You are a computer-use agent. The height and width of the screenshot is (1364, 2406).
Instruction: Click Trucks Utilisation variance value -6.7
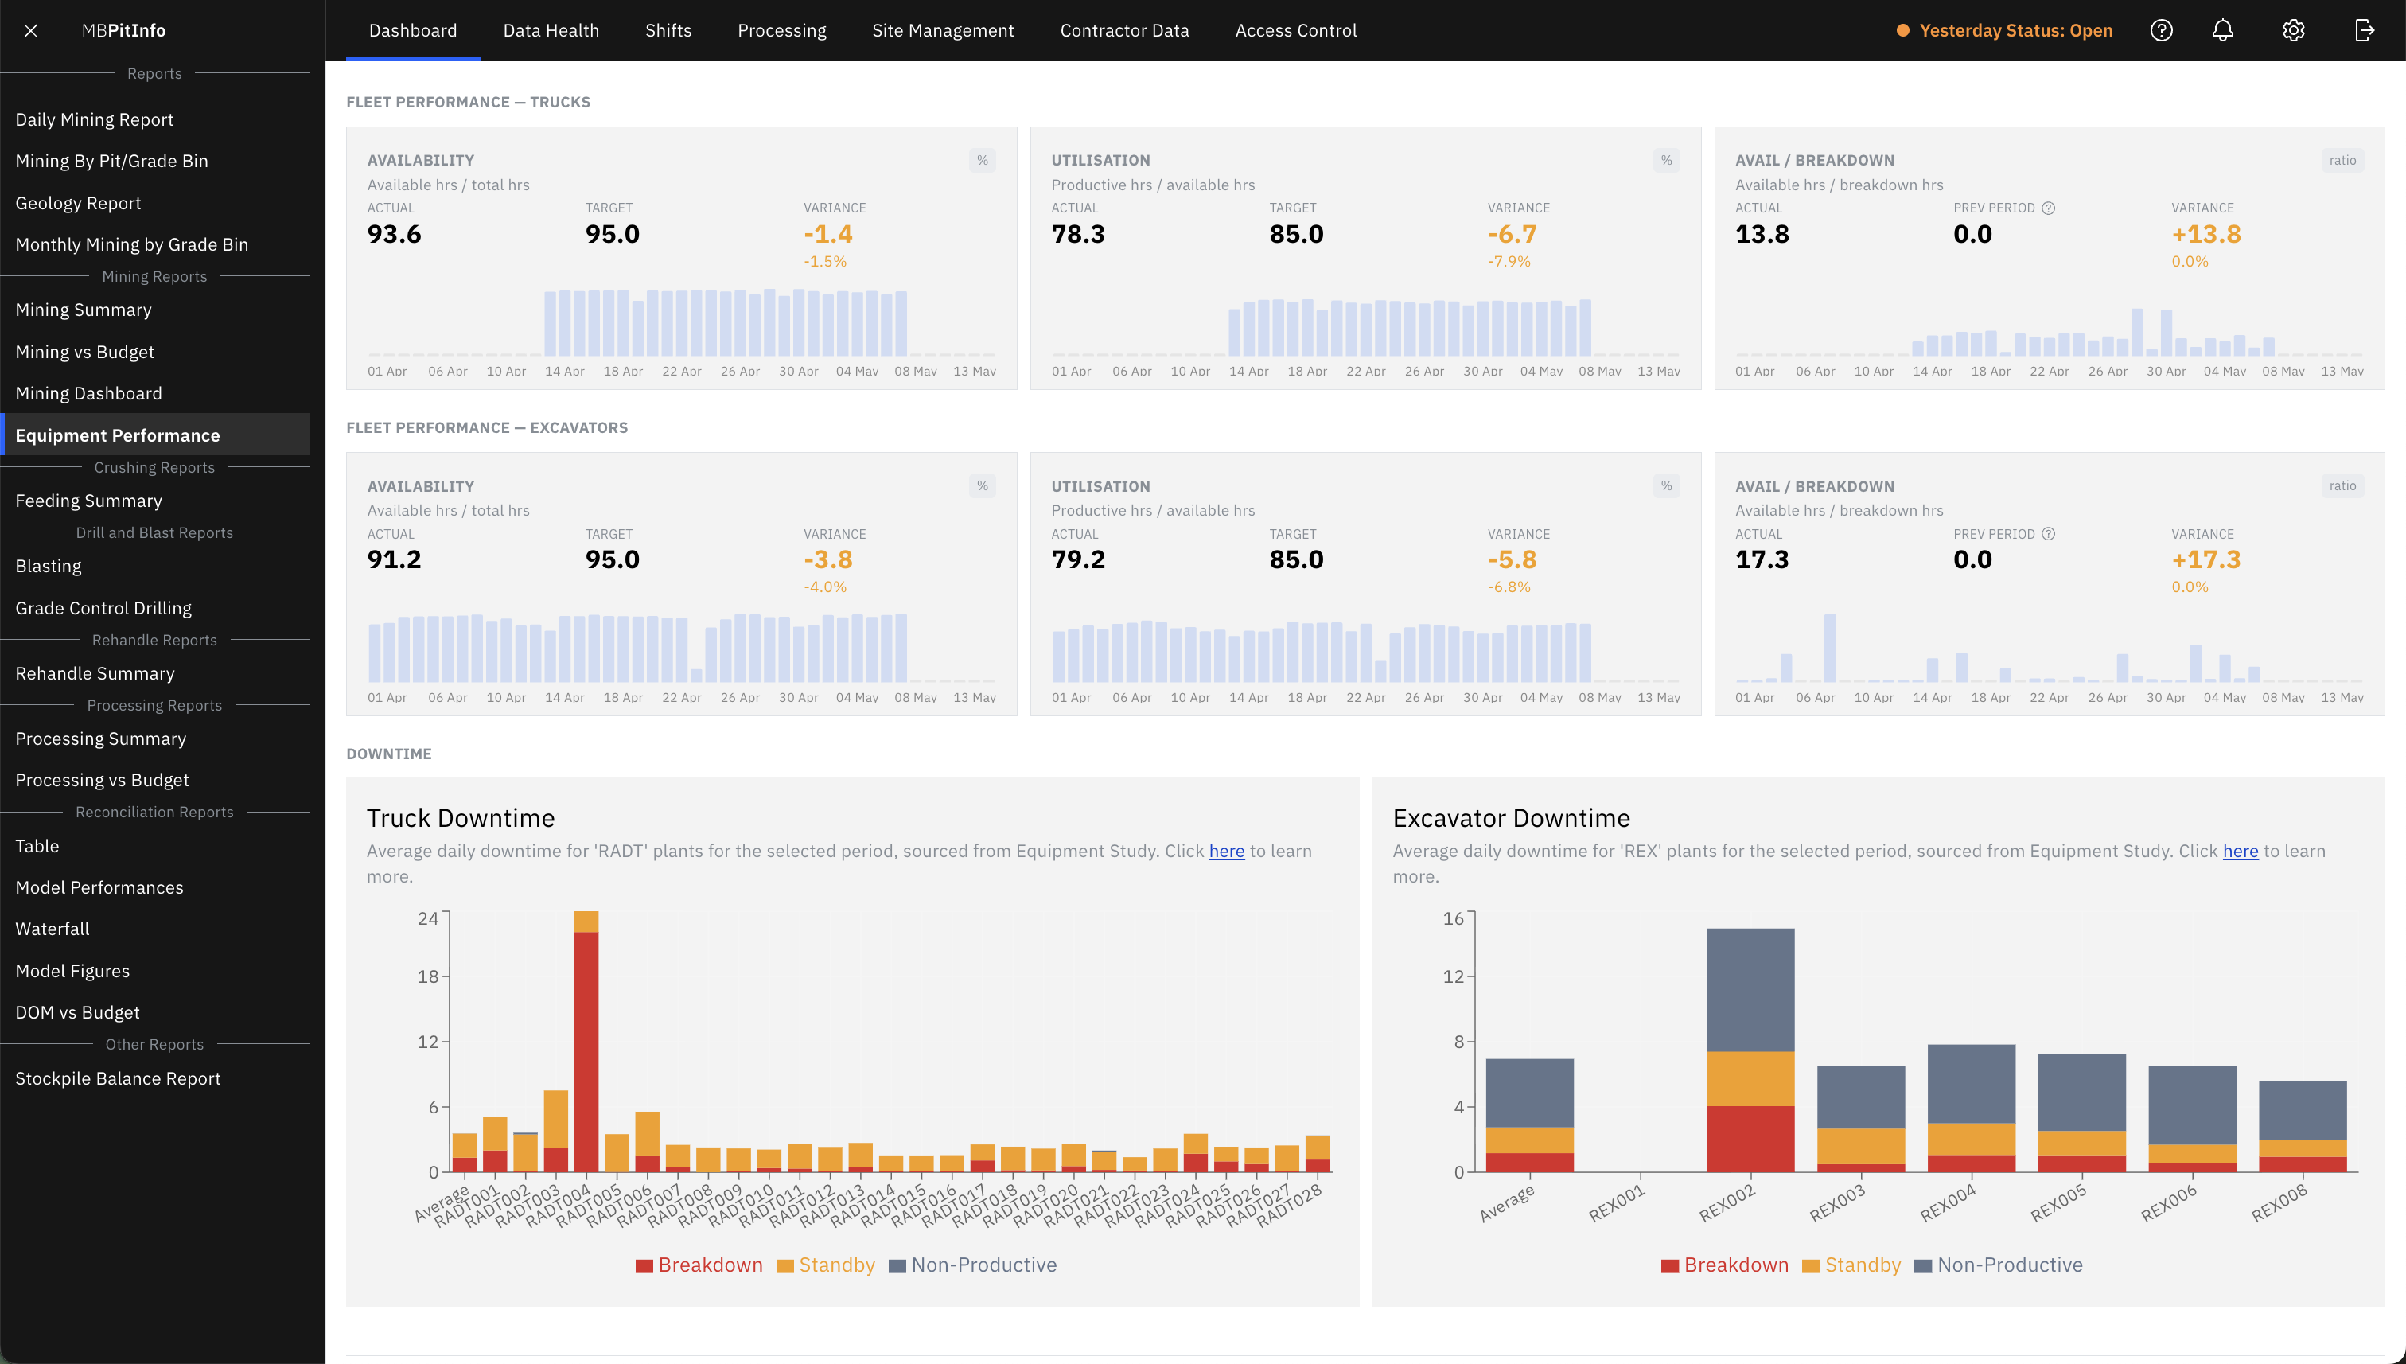coord(1512,233)
